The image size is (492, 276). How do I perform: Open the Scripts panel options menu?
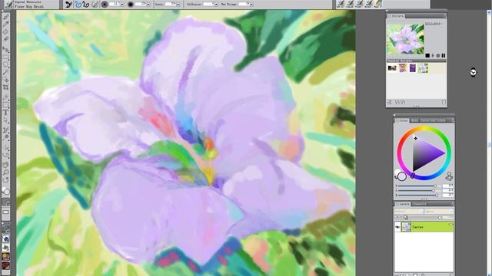[x=445, y=15]
